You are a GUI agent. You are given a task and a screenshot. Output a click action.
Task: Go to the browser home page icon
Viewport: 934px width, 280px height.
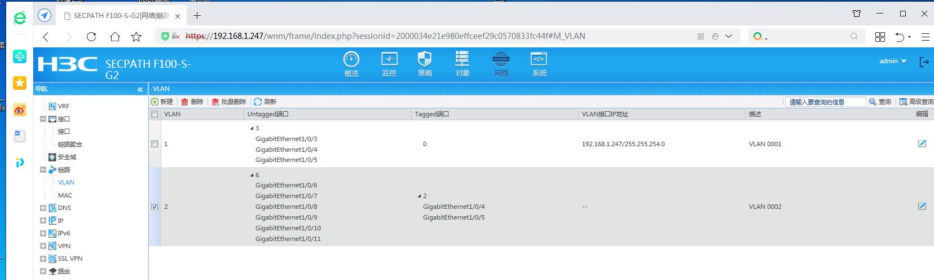pyautogui.click(x=114, y=37)
